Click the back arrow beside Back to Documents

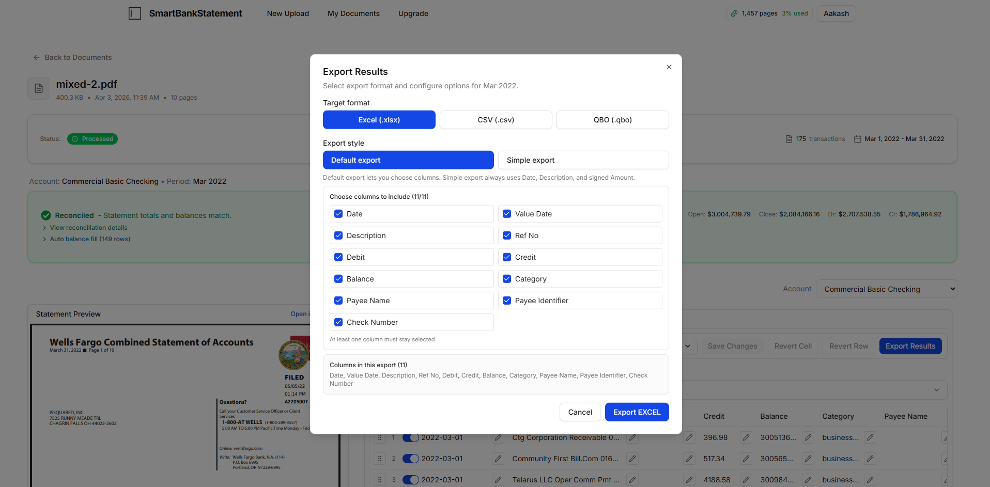pos(36,57)
